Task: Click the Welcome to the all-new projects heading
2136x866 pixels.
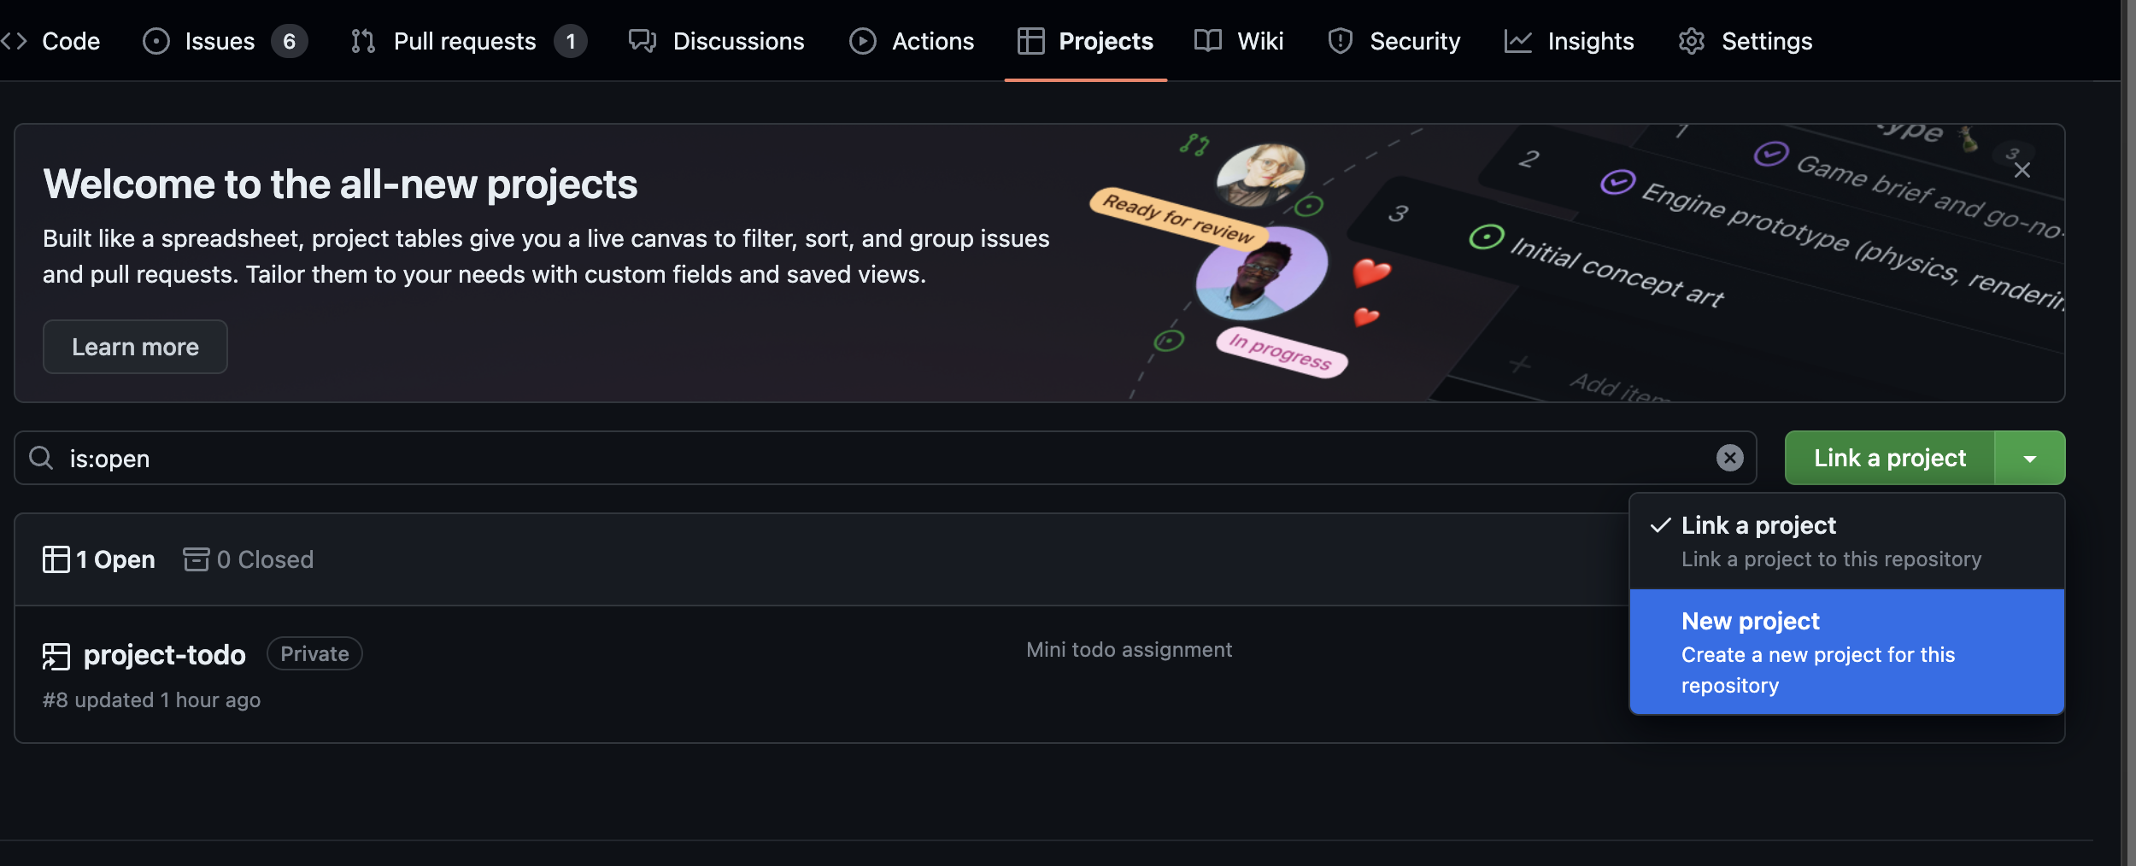Action: click(340, 184)
